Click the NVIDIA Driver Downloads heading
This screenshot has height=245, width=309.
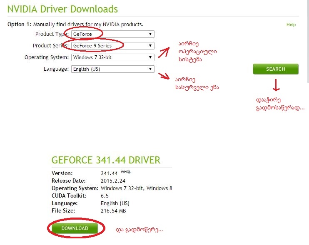[x=62, y=9]
